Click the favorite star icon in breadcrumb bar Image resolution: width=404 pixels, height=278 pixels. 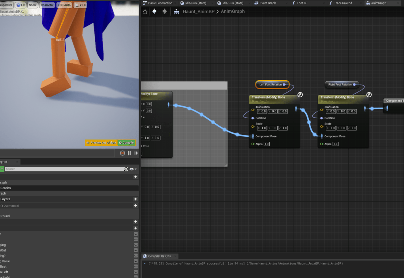[145, 11]
